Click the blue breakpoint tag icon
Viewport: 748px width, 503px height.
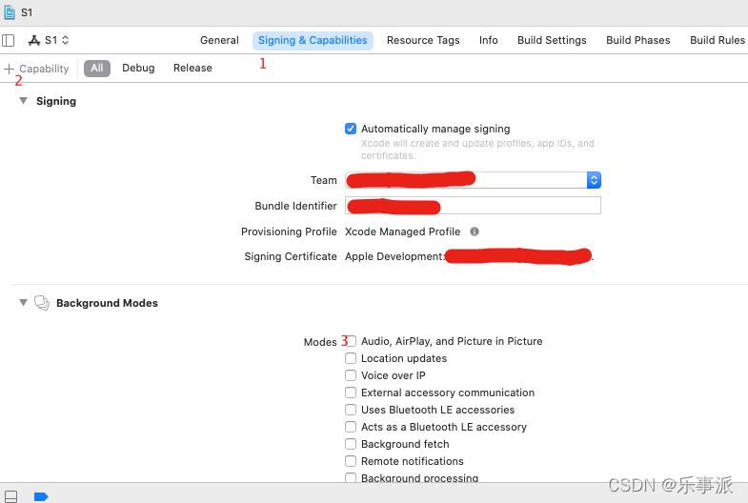coord(41,496)
